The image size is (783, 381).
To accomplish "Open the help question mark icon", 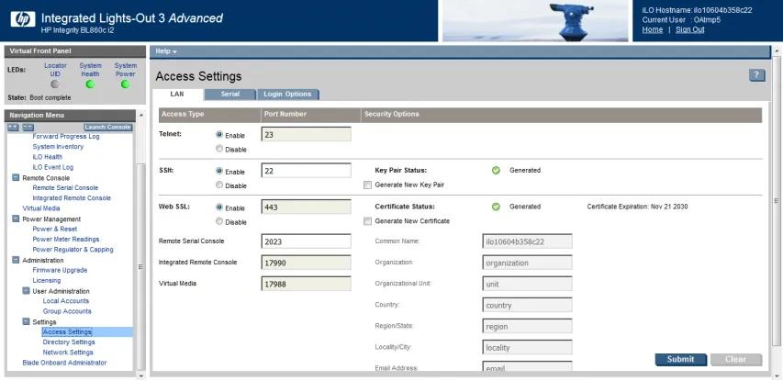I will click(x=757, y=75).
